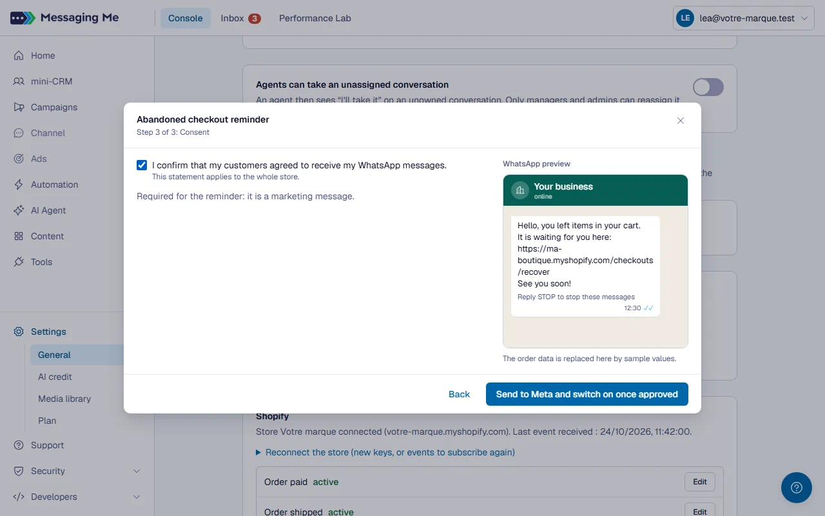The image size is (825, 516).
Task: Open the floating help button
Action: pos(797,488)
